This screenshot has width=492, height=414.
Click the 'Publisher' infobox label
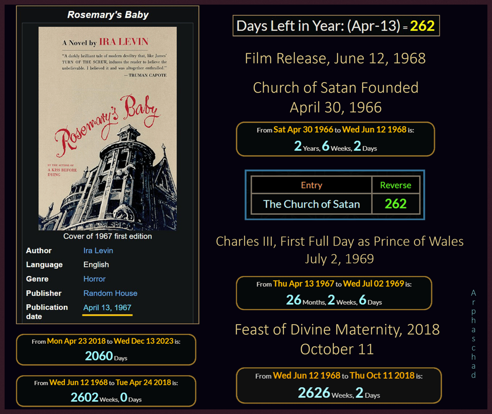pos(44,293)
